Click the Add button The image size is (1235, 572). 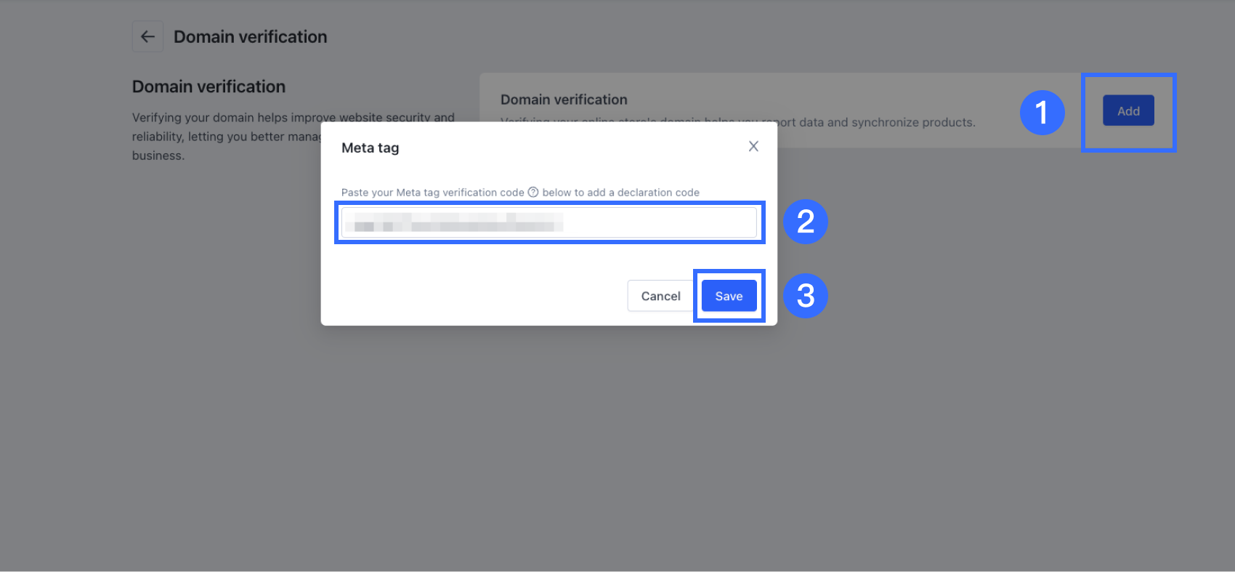(x=1128, y=111)
